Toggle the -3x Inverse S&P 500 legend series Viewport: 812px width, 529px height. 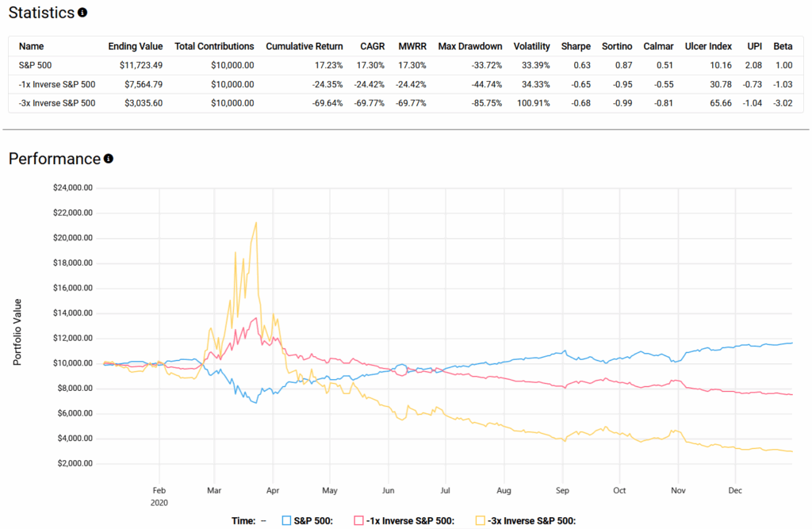(481, 521)
